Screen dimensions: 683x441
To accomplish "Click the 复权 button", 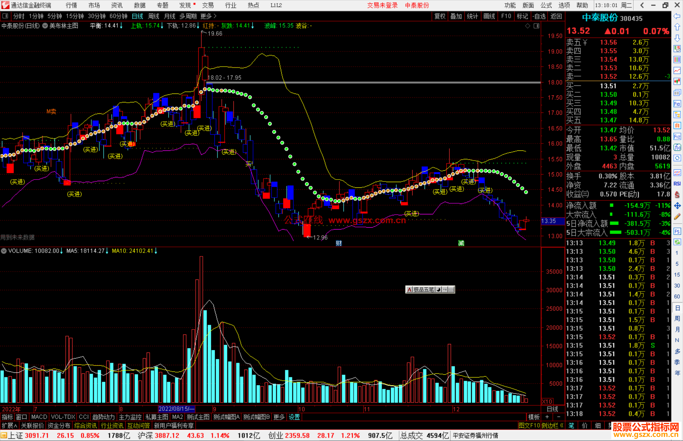I will 440,16.
